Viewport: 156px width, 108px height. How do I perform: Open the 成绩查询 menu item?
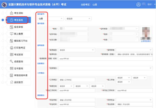pyautogui.click(x=19, y=62)
